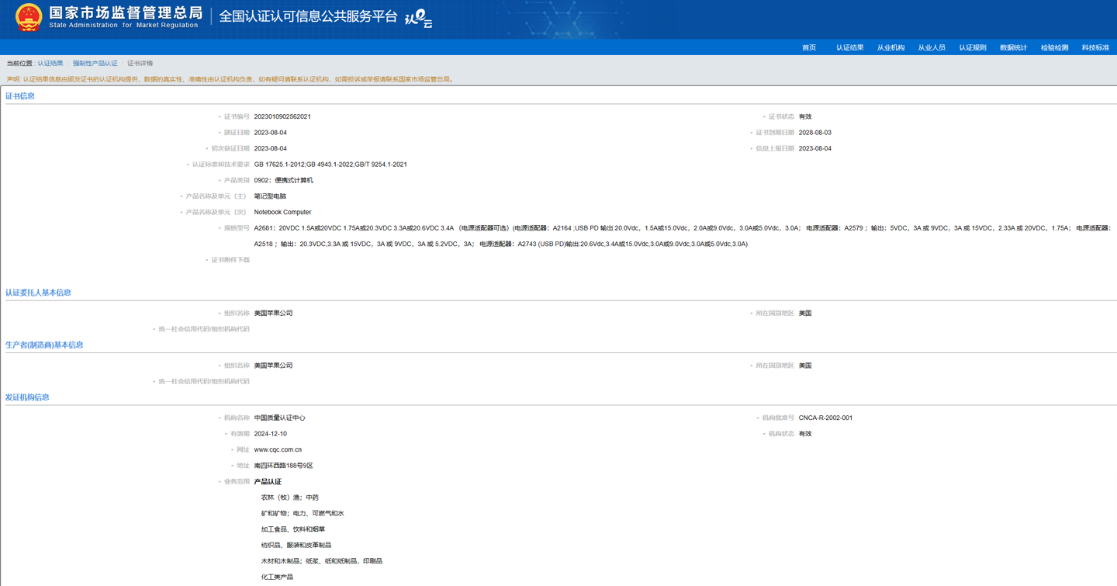1117x586 pixels.
Task: Click standards text GB 17625.1-2012
Action: click(278, 165)
